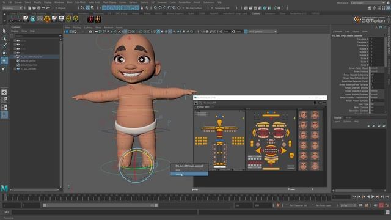This screenshot has width=391, height=220.
Task: Click the second orange figure shelf icon
Action: tap(98, 19)
